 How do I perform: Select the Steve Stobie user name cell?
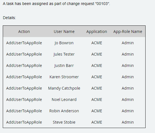click(x=64, y=122)
